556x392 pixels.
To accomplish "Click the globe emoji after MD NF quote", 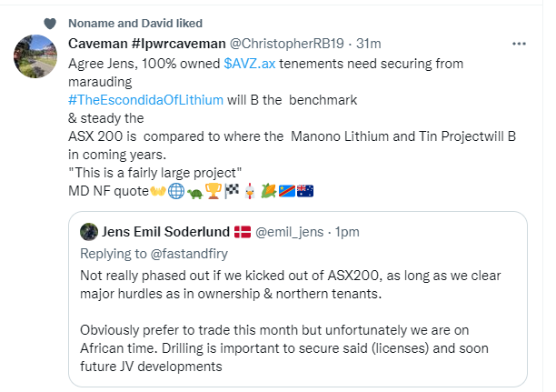I will [x=172, y=191].
